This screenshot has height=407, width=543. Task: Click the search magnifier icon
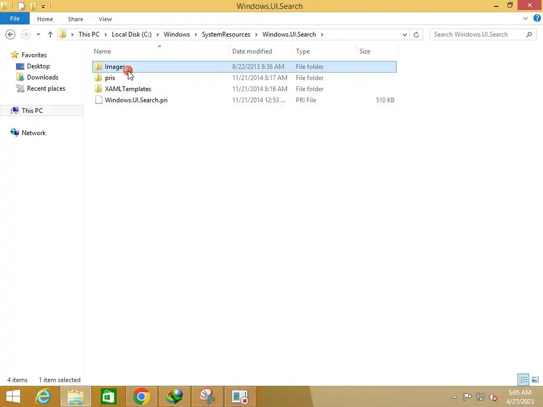[529, 34]
